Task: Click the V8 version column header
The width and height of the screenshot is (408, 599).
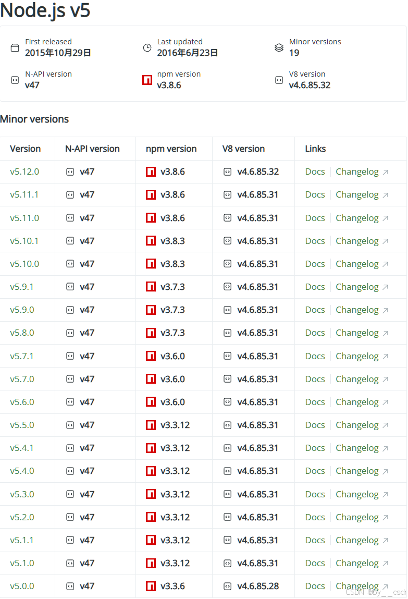Action: 243,149
